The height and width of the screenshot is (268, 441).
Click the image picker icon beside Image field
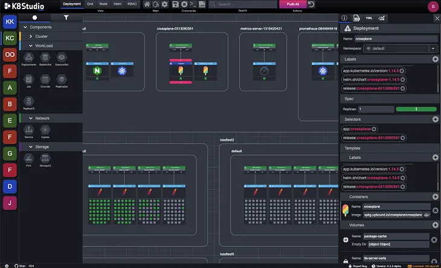[x=427, y=215]
